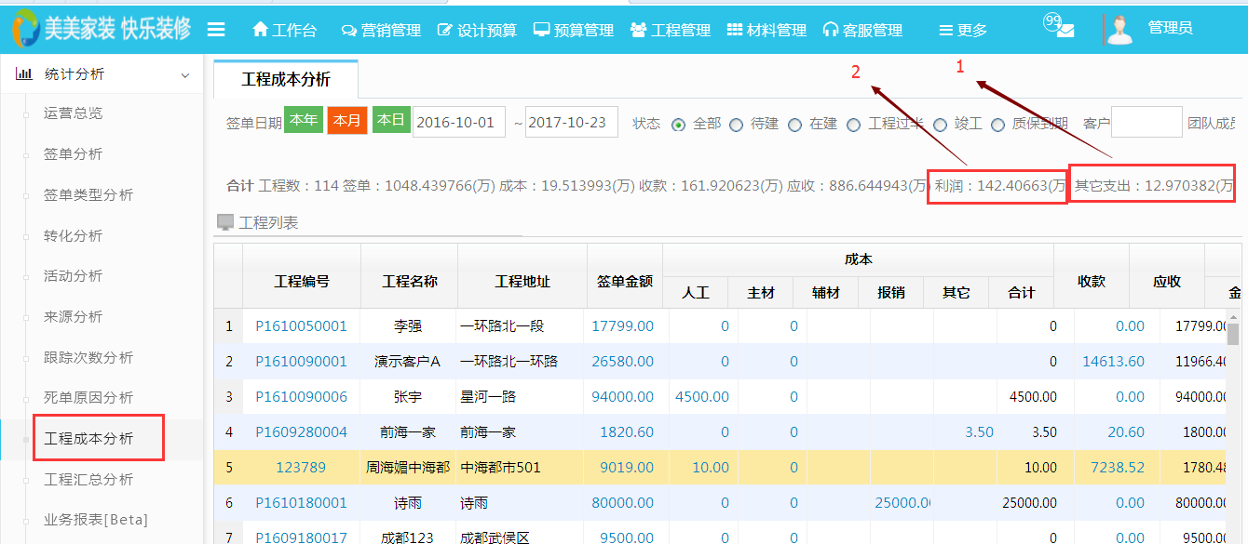Click the green 本年 filter button
This screenshot has height=544, width=1248.
(302, 121)
